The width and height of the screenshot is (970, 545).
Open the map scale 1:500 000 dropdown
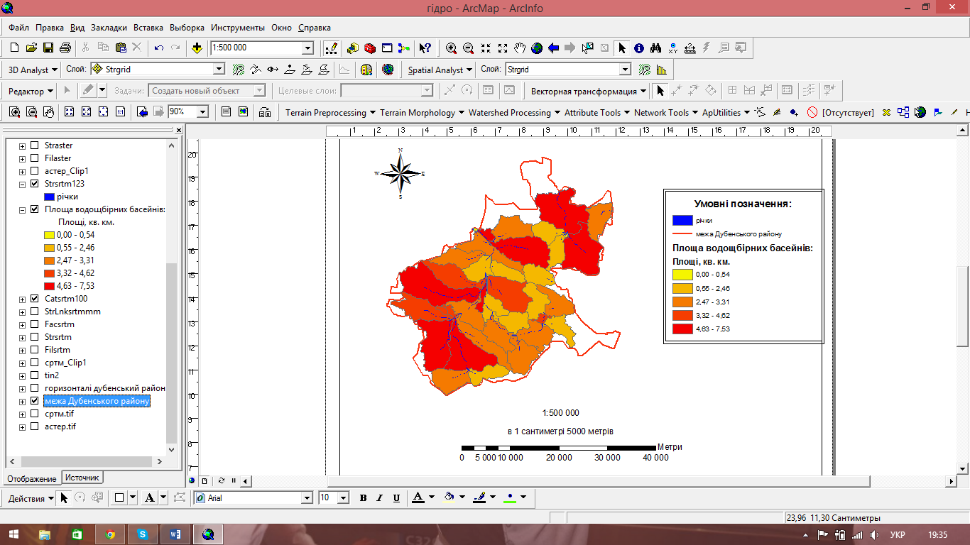click(307, 48)
